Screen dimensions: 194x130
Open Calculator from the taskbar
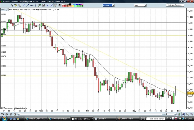[105, 119]
